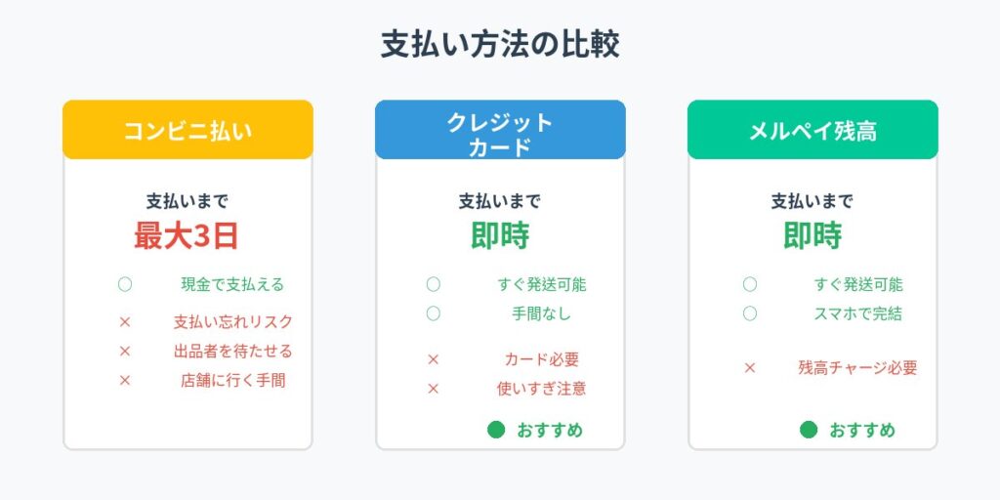
Task: Open the blue クレジットカード header
Action: point(500,130)
